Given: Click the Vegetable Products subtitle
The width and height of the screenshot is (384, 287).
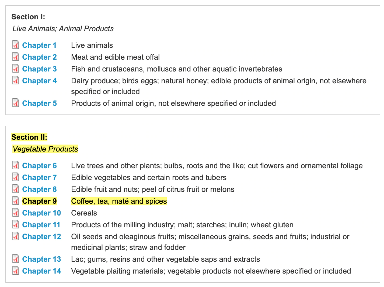Looking at the screenshot, I should pos(45,149).
